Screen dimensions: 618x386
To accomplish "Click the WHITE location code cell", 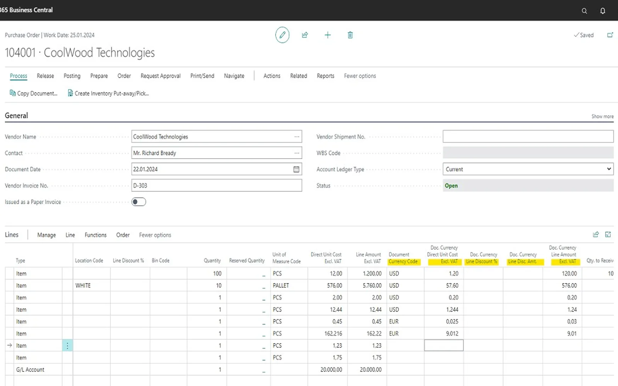I will [x=92, y=286].
